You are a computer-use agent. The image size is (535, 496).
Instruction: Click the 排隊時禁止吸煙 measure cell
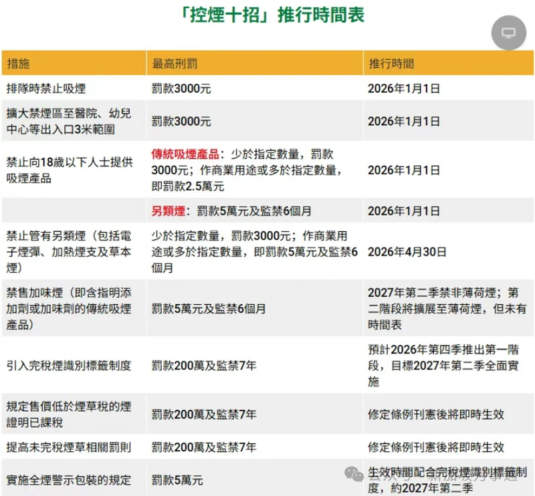(x=46, y=88)
